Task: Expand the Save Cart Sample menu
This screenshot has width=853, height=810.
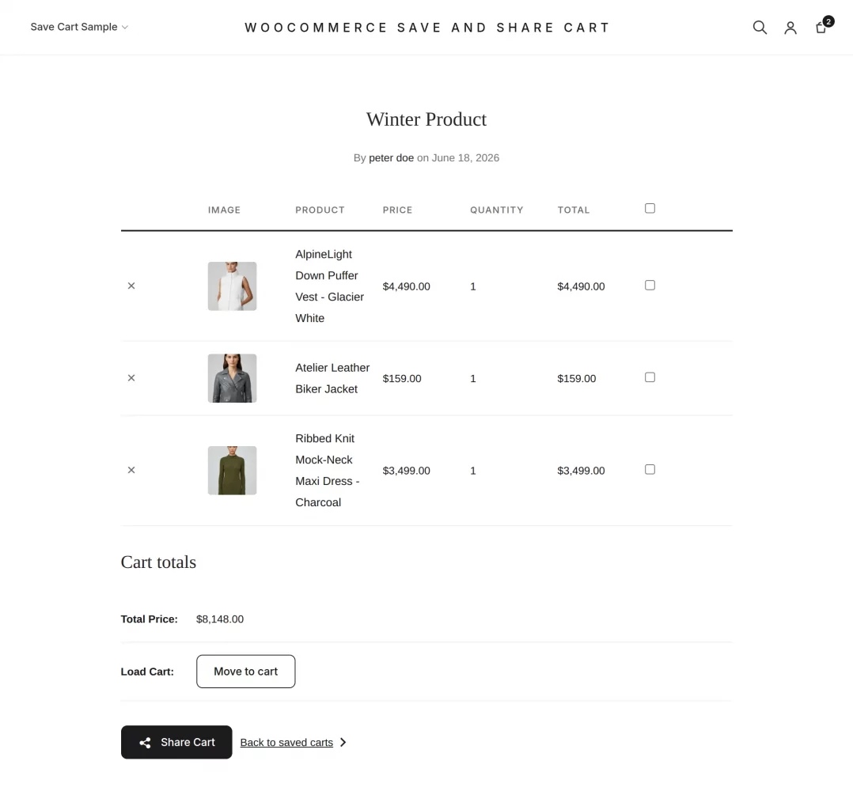Action: pyautogui.click(x=79, y=27)
